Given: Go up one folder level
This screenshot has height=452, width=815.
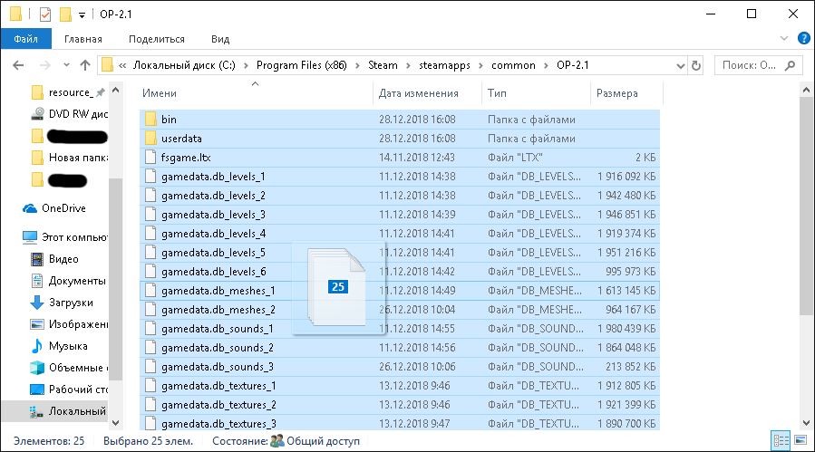Looking at the screenshot, I should (x=85, y=65).
